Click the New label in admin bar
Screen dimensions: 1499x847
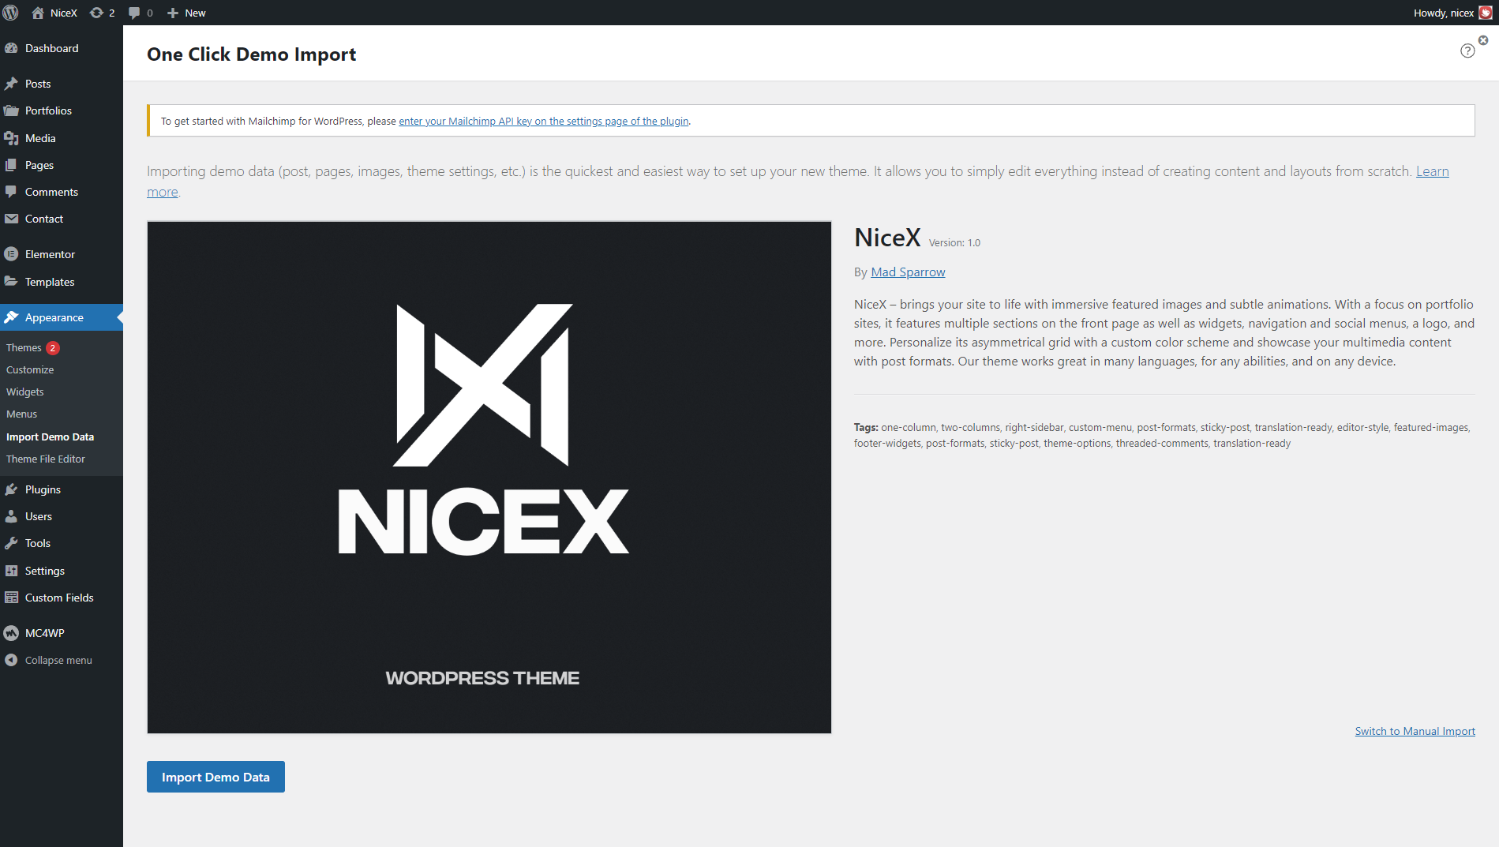[x=195, y=13]
